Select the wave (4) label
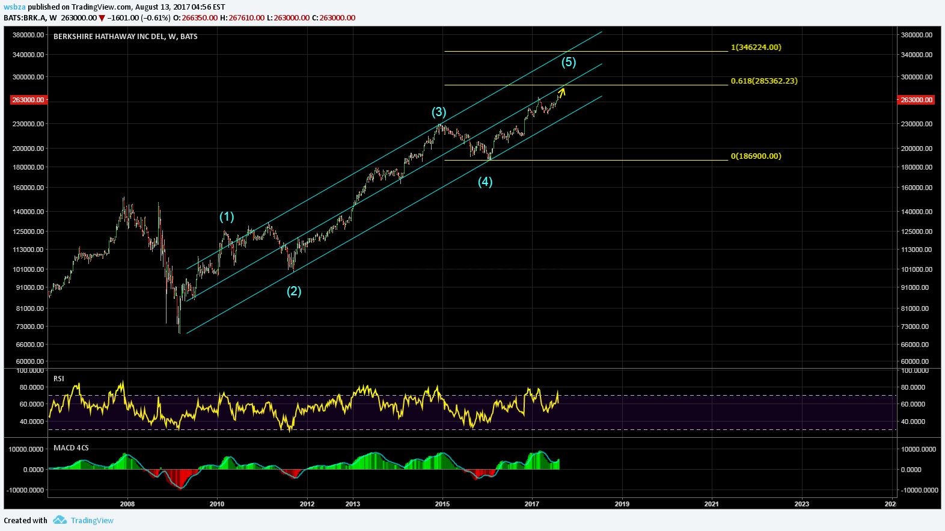The width and height of the screenshot is (945, 531). (x=485, y=182)
